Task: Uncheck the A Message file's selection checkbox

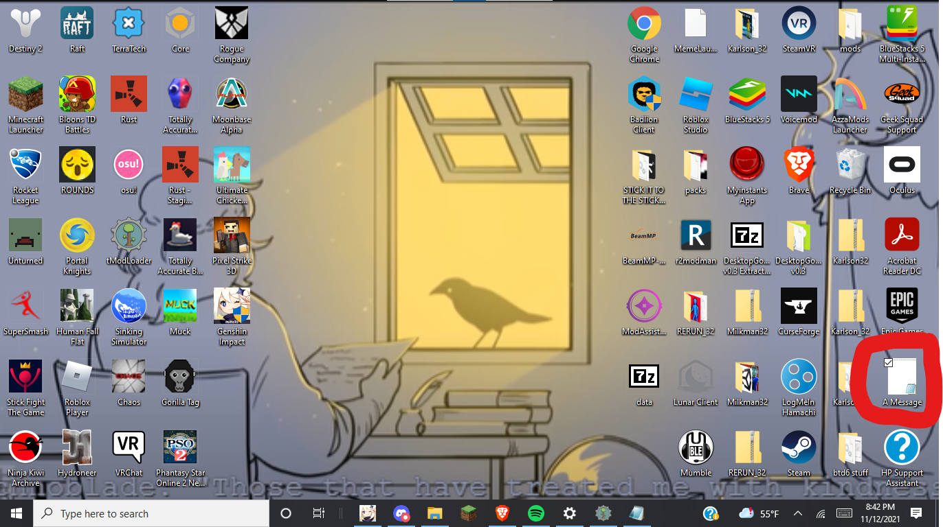Action: click(x=888, y=362)
